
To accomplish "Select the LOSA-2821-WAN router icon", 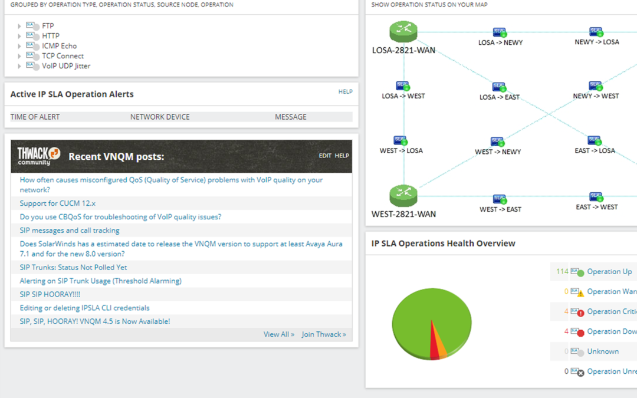I will coord(403,32).
